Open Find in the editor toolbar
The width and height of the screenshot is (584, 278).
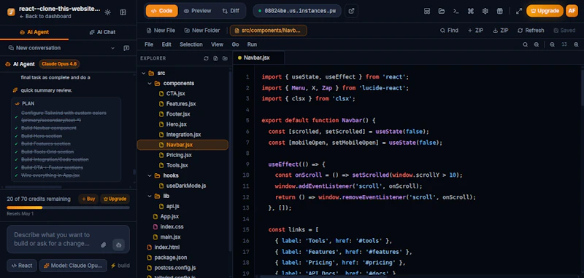(x=449, y=31)
